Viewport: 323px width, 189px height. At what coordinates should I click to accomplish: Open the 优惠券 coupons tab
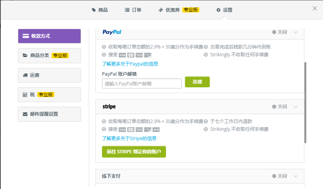pos(179,10)
